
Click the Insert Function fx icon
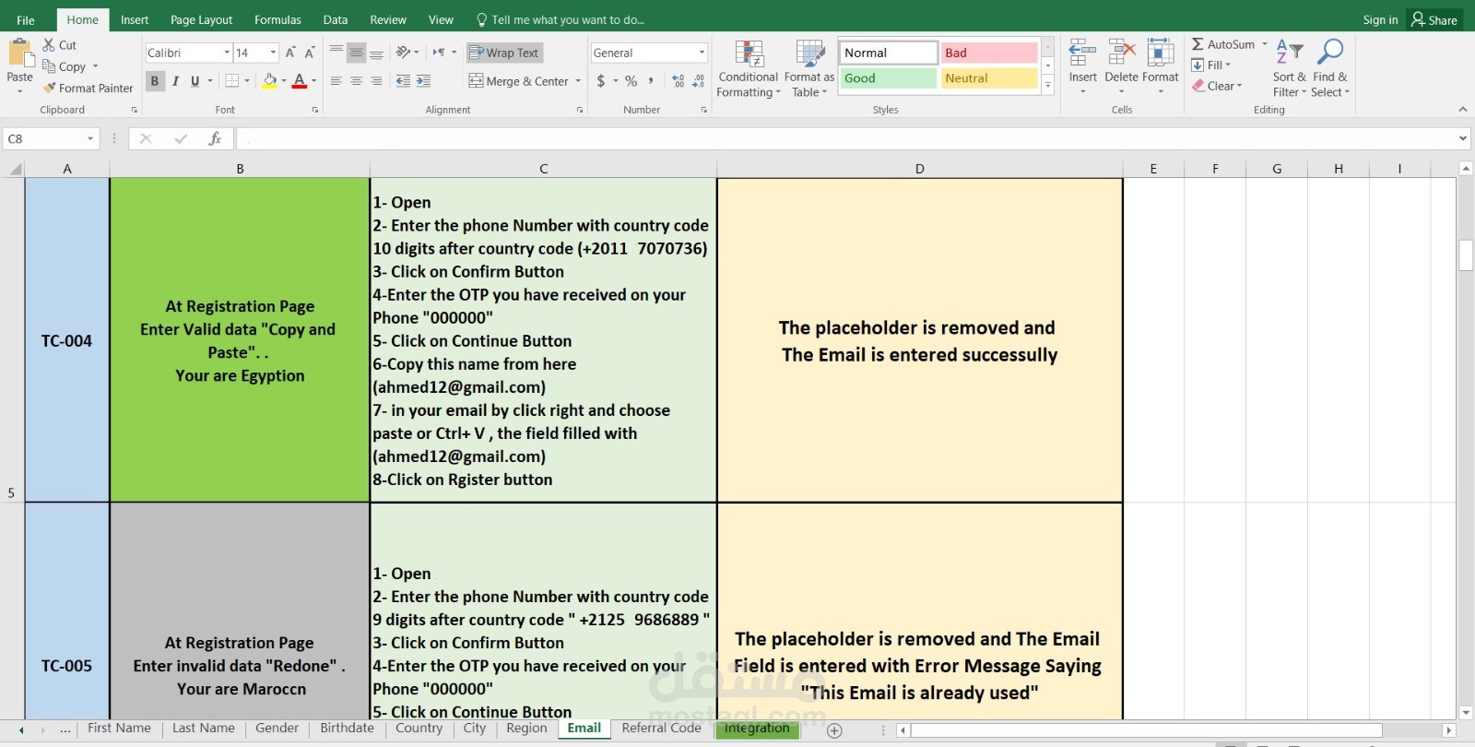point(215,138)
